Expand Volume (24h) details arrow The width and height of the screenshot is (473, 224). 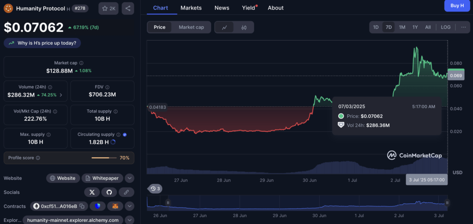tap(61, 95)
